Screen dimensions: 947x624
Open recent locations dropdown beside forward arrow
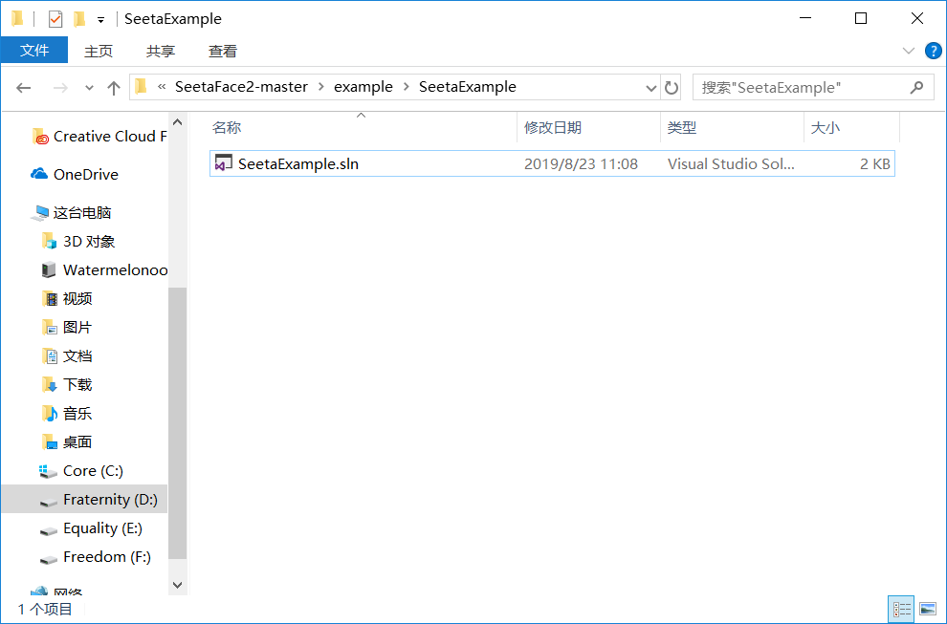click(88, 87)
